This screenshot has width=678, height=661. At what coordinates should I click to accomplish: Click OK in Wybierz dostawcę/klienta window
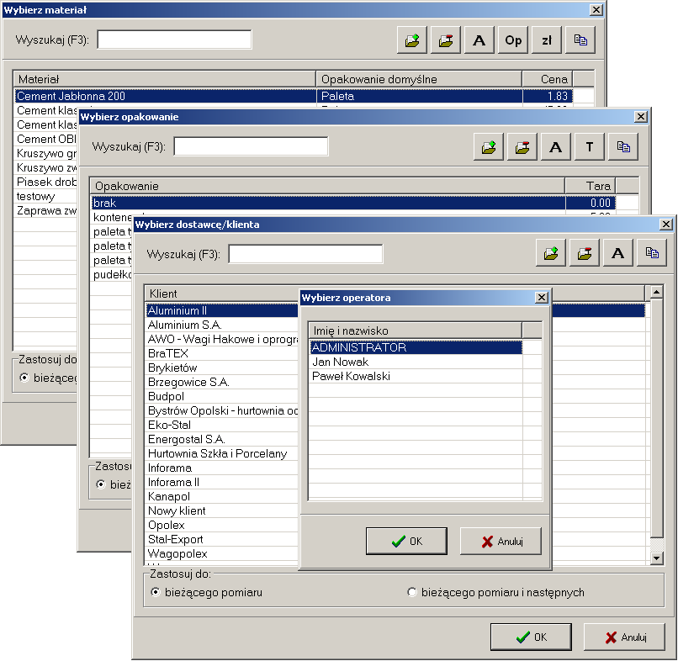point(531,637)
